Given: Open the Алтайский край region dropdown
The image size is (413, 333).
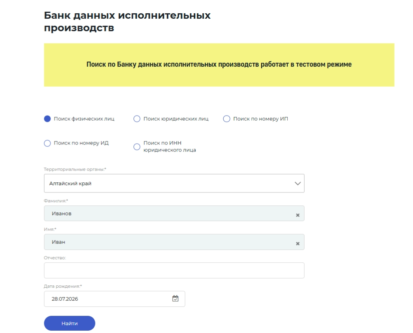Looking at the screenshot, I should tap(174, 183).
